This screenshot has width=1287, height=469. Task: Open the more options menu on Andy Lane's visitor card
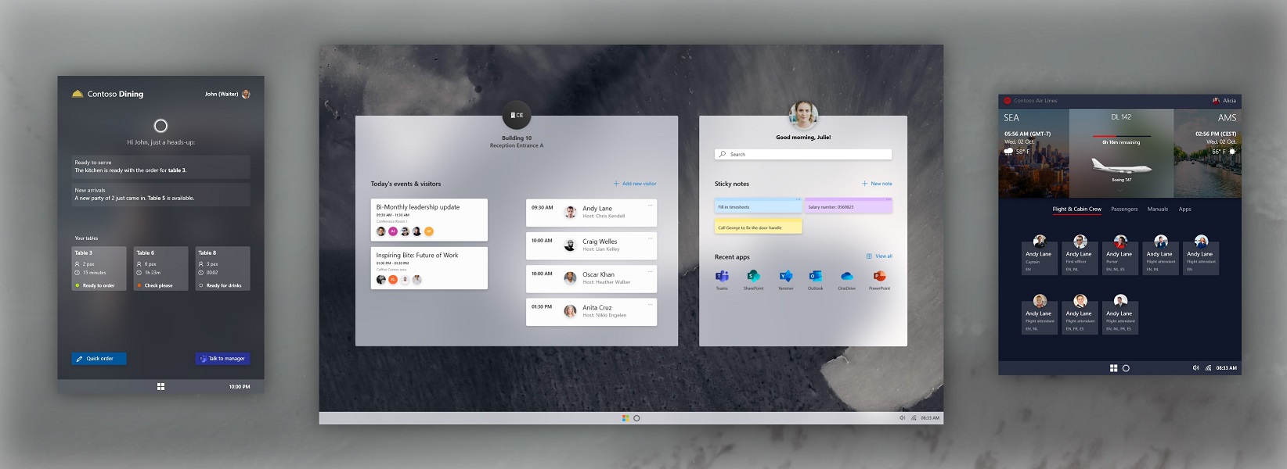tap(650, 205)
